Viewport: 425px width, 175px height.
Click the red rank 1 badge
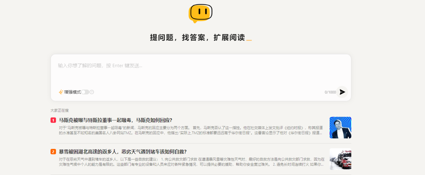[53, 120]
